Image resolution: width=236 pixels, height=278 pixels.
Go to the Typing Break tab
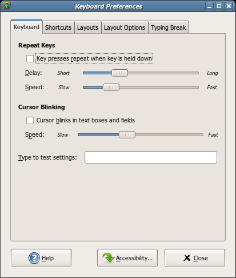coord(169,27)
